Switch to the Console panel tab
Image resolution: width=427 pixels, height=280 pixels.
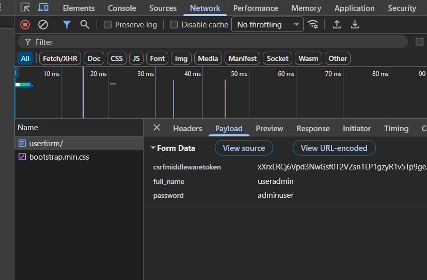click(122, 8)
